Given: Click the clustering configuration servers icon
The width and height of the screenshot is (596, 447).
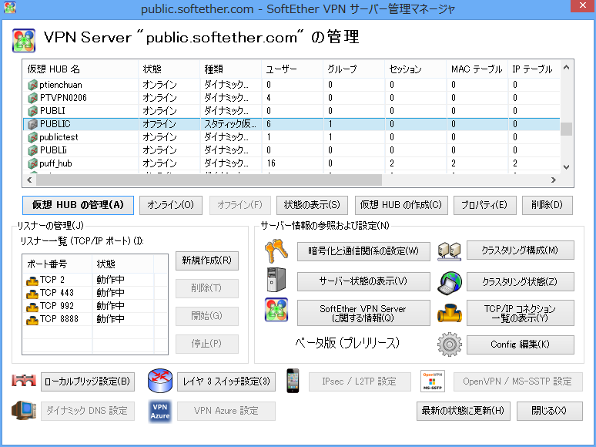Looking at the screenshot, I should 449,251.
